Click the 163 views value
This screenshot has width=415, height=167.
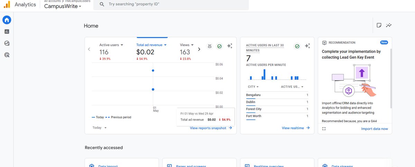pyautogui.click(x=185, y=52)
